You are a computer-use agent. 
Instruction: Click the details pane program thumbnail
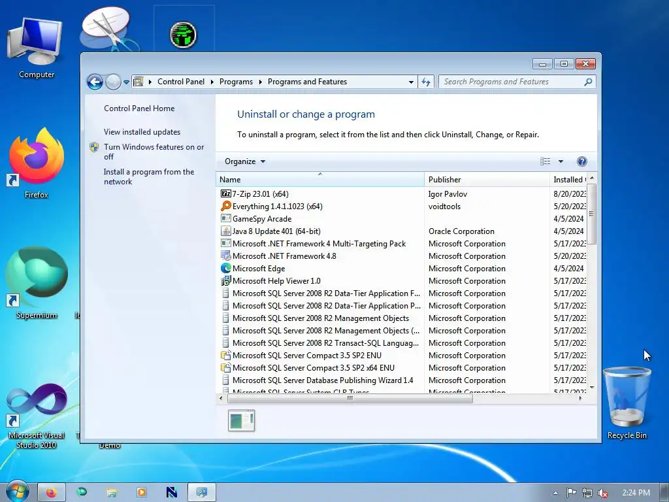(x=242, y=420)
